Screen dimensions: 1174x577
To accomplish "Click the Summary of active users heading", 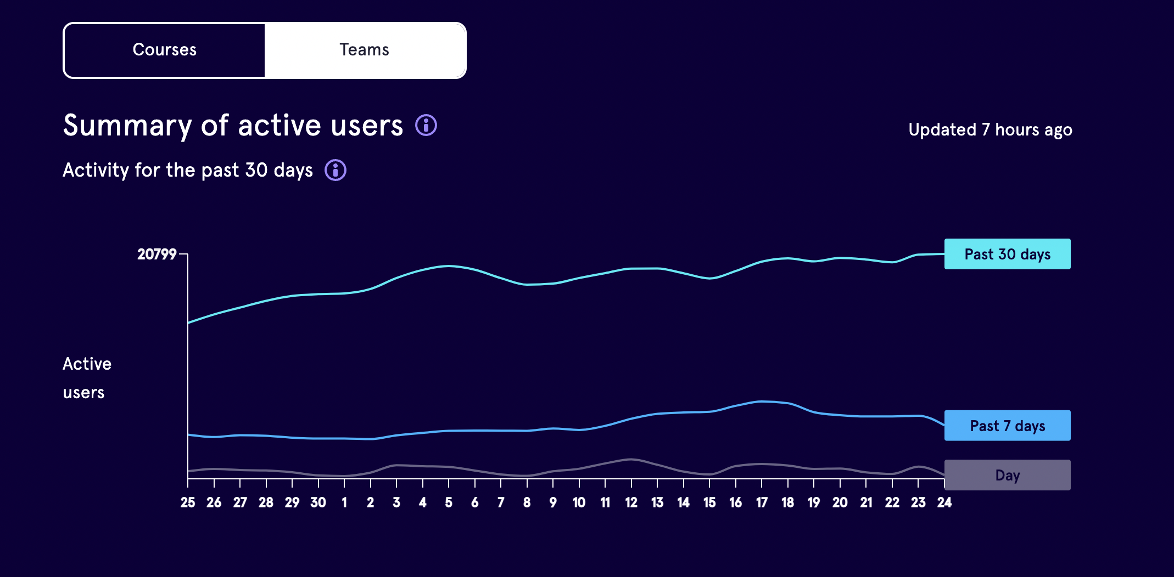I will [233, 126].
